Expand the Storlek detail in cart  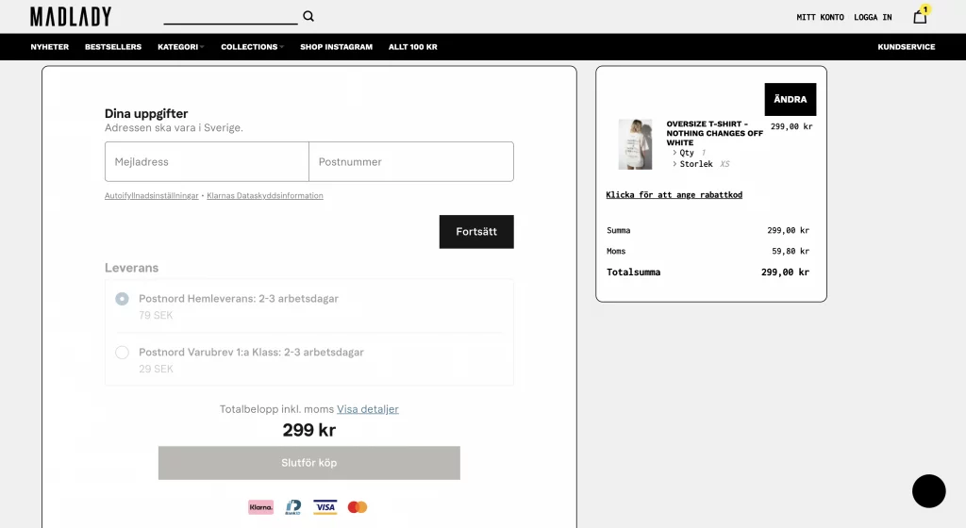[x=695, y=164]
